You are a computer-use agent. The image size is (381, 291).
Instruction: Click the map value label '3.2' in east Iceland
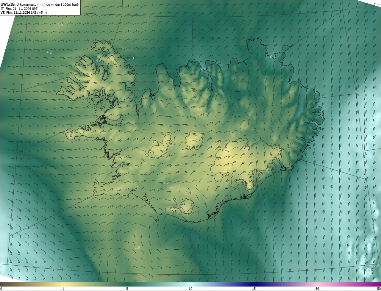(x=292, y=93)
